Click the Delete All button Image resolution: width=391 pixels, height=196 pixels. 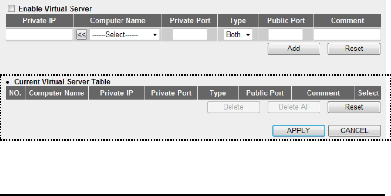(294, 107)
